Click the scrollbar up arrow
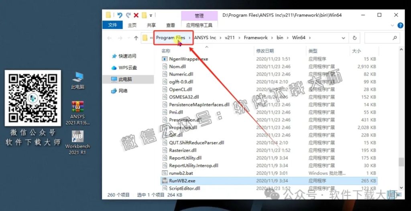 [401, 49]
